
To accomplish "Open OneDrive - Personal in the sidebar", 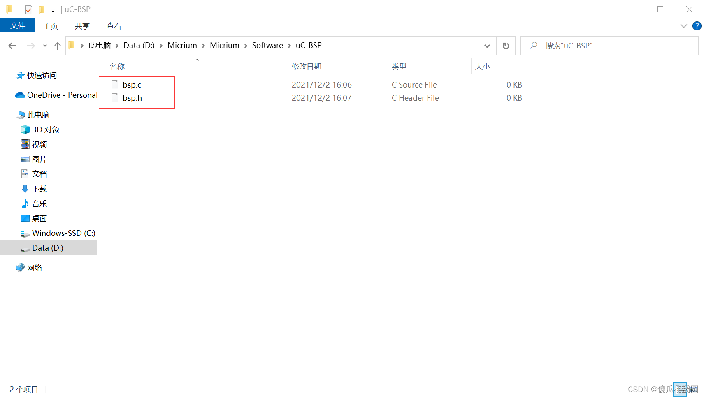I will point(61,95).
